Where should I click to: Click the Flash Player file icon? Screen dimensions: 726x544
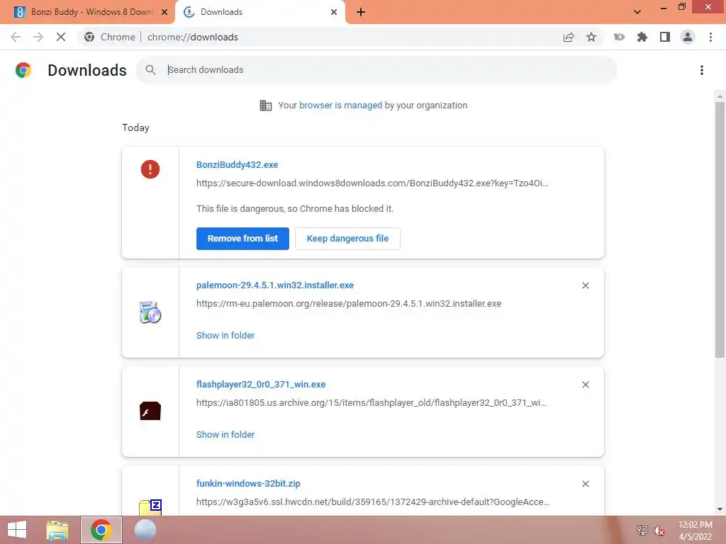coord(150,411)
